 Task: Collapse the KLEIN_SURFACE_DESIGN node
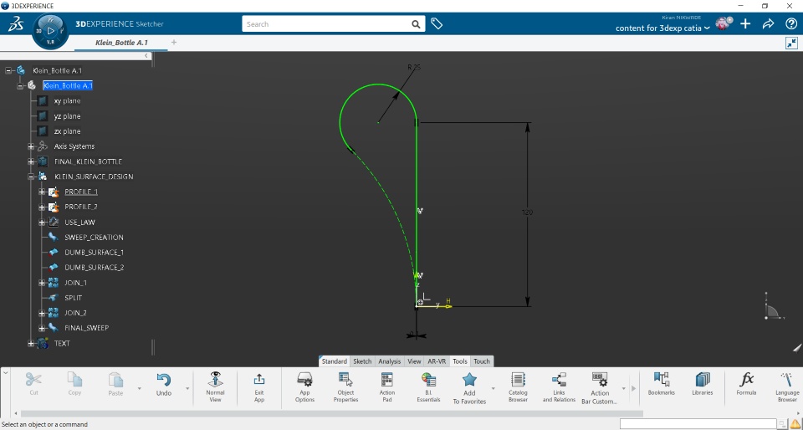tap(31, 177)
